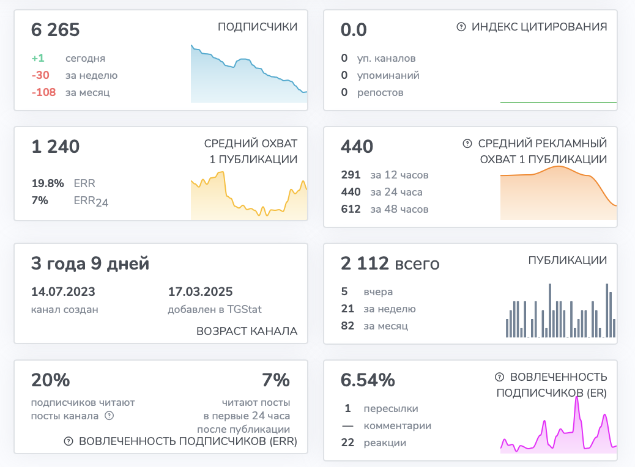This screenshot has width=635, height=467.
Task: Open the publications bar chart
Action: 561,311
